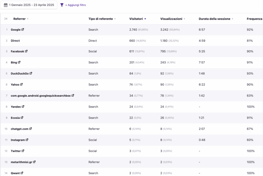Sort by Tipo di referente arrow
This screenshot has height=176, width=263.
pyautogui.click(x=115, y=19)
